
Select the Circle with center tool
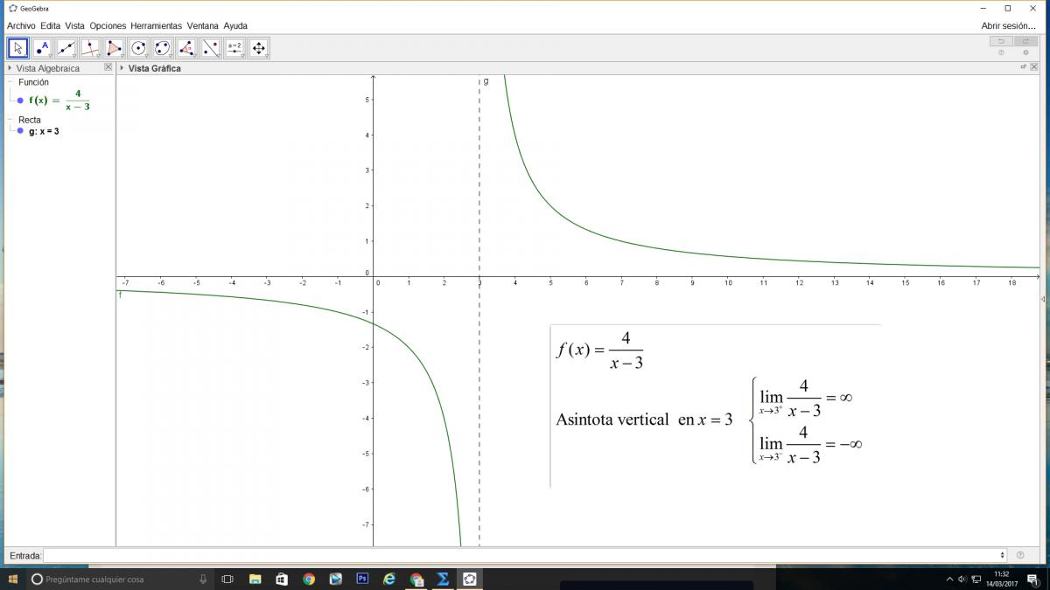point(138,48)
